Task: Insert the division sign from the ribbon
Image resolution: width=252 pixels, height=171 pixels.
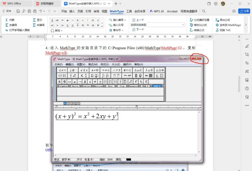Action: tap(83, 20)
